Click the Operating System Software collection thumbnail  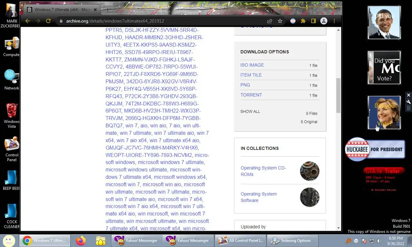310,197
